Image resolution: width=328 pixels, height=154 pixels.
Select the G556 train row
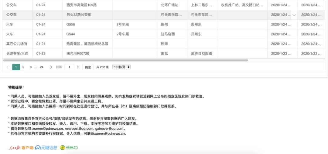tap(71, 25)
